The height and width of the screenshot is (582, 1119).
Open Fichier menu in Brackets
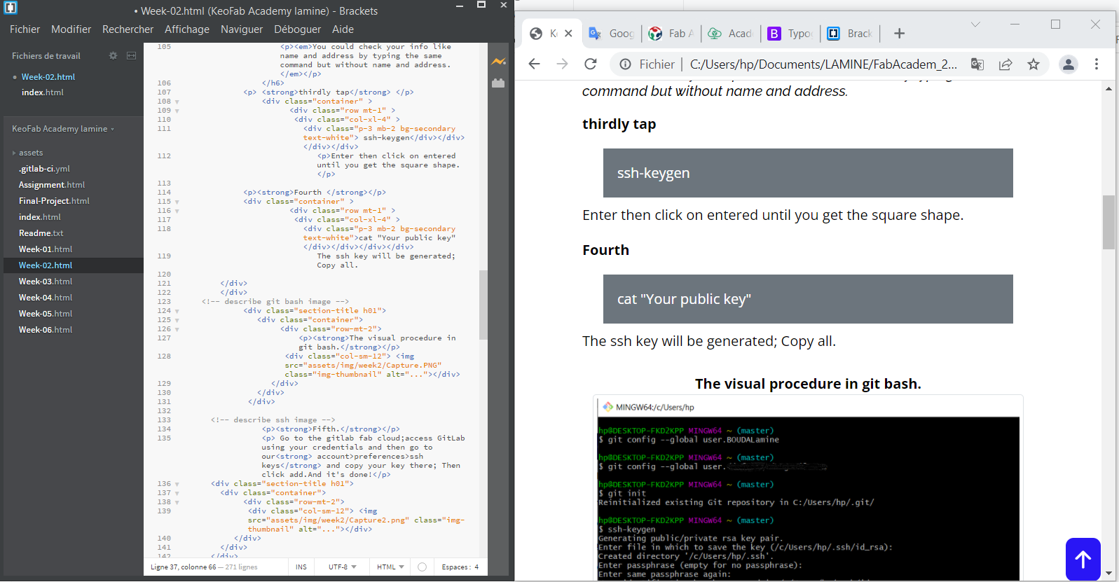point(25,29)
